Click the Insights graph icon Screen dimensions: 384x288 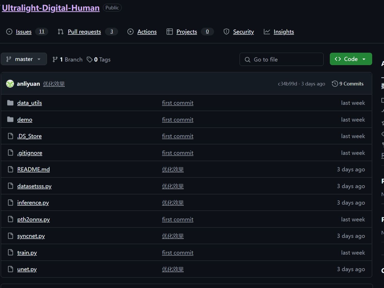(267, 32)
